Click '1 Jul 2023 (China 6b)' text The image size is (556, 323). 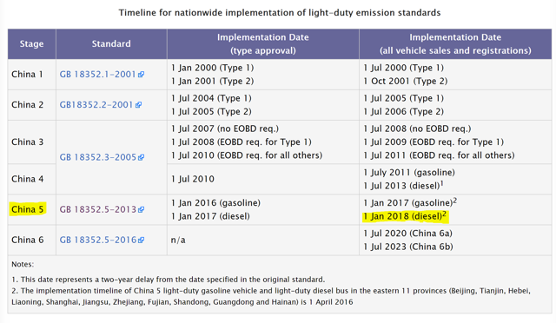coord(408,247)
